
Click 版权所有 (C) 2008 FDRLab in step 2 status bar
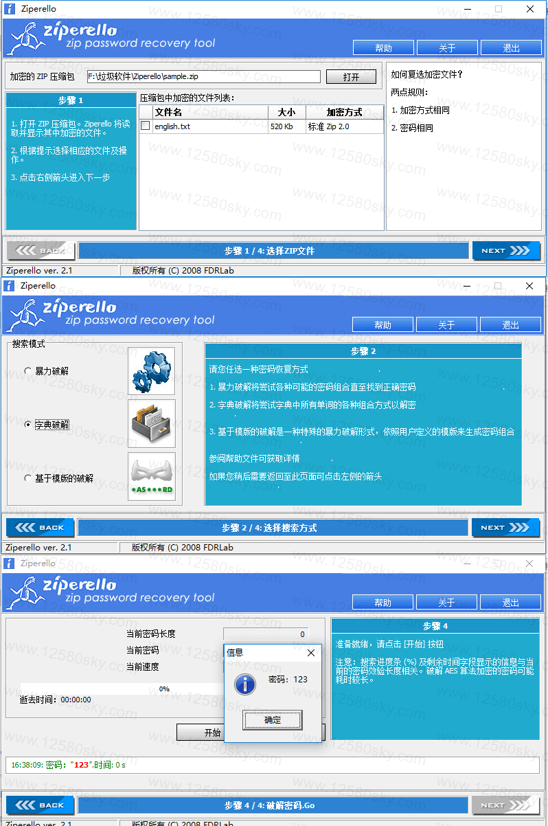pos(183,548)
